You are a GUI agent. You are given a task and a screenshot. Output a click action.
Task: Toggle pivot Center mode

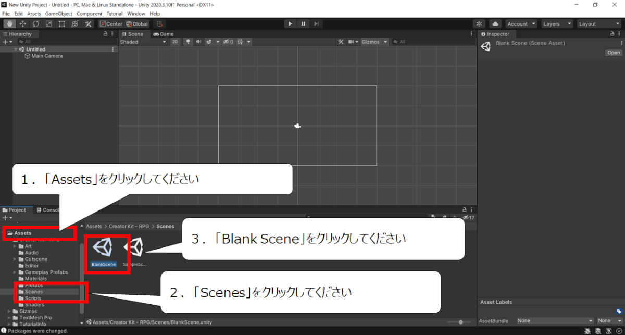[x=111, y=24]
